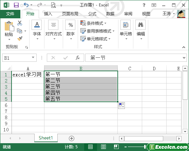Expand the Undo history dropdown arrow
This screenshot has width=189, height=151.
(32, 5)
